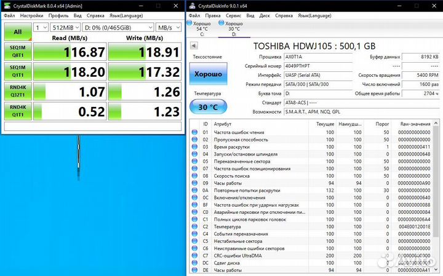Image resolution: width=443 pixels, height=276 pixels.
Task: Open Настройки menu in CrystalDiskMark
Action: tap(31, 15)
